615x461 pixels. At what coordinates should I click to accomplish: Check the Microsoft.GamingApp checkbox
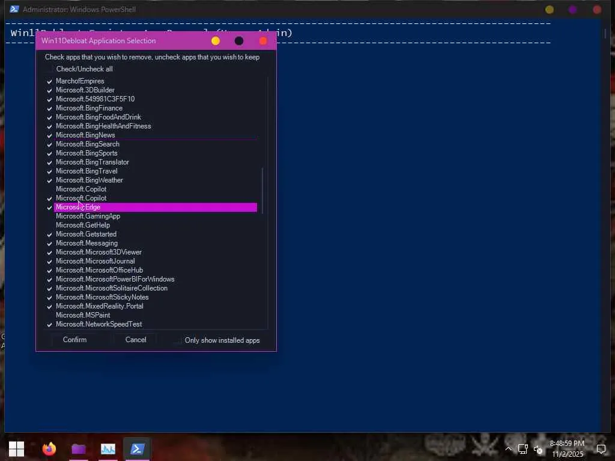pyautogui.click(x=49, y=216)
